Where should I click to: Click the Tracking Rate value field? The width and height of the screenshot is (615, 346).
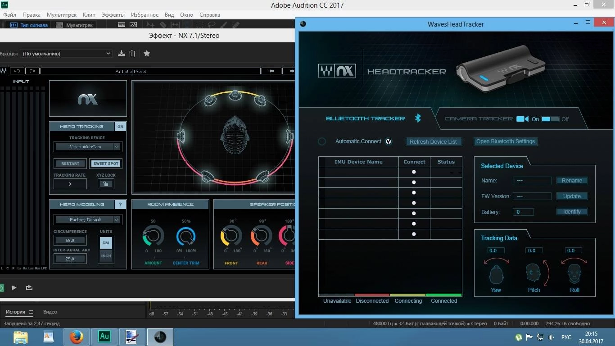[70, 184]
